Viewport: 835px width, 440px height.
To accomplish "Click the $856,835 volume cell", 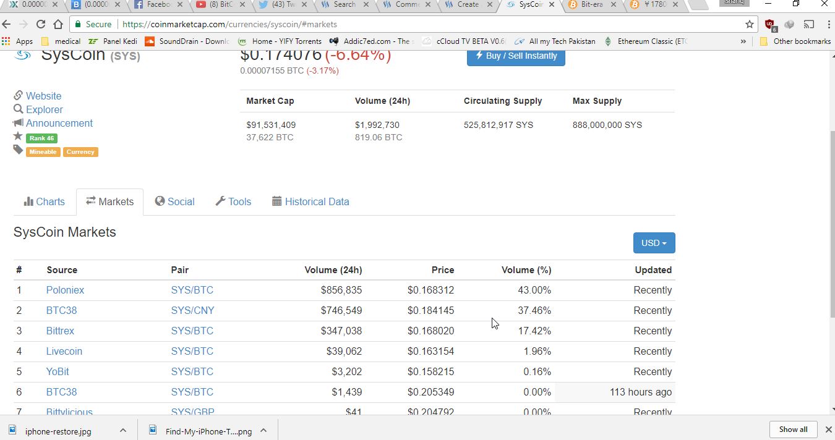I will (x=341, y=290).
